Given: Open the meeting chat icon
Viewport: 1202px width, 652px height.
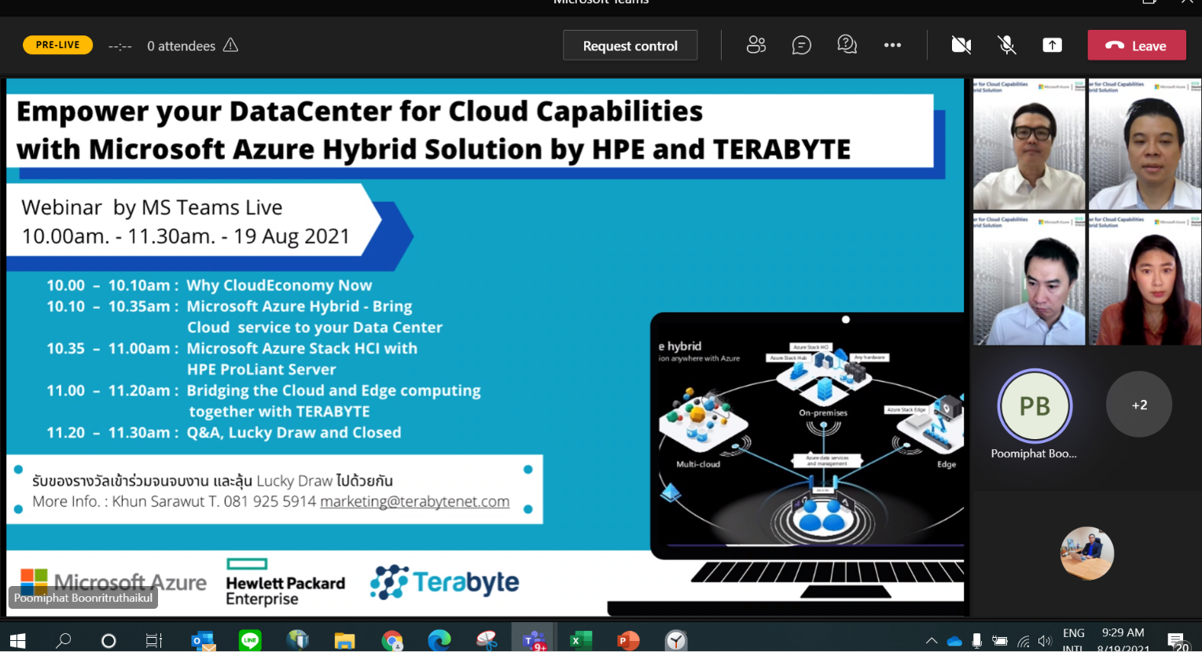Looking at the screenshot, I should [x=801, y=45].
